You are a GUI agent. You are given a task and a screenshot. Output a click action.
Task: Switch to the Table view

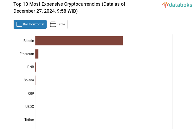(x=57, y=24)
